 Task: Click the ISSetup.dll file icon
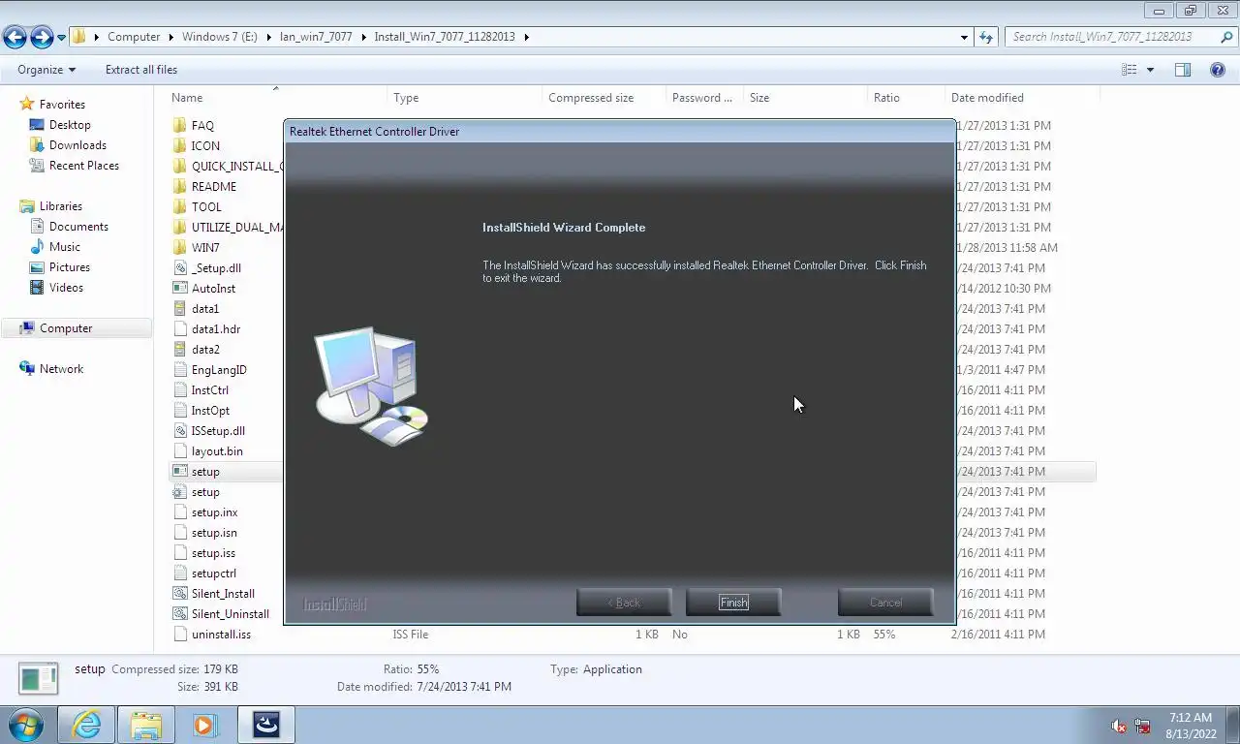(179, 431)
